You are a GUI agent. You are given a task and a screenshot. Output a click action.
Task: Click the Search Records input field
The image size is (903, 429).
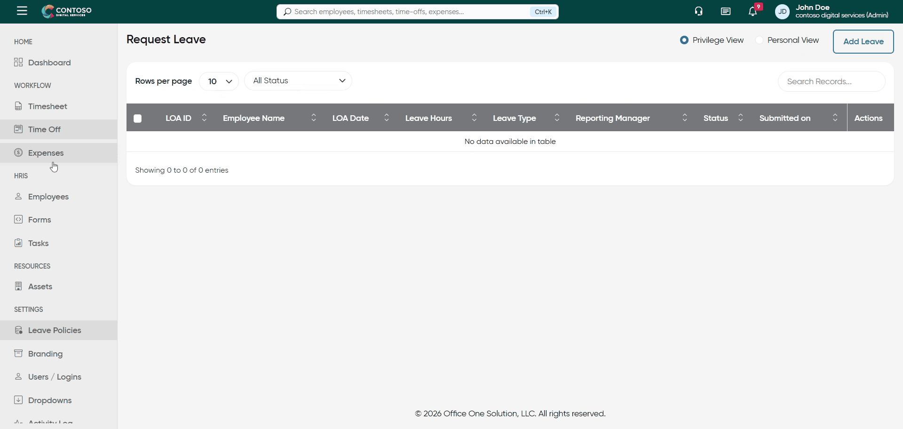831,81
